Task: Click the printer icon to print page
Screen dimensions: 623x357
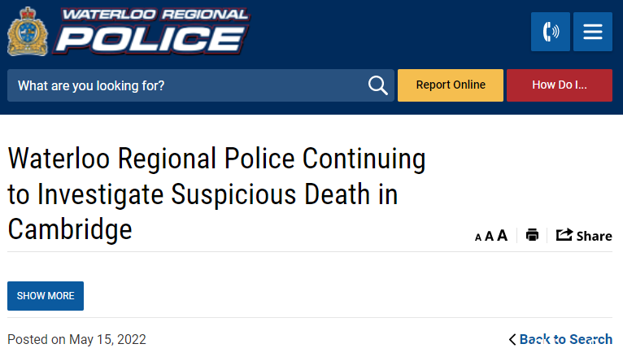Action: coord(532,235)
